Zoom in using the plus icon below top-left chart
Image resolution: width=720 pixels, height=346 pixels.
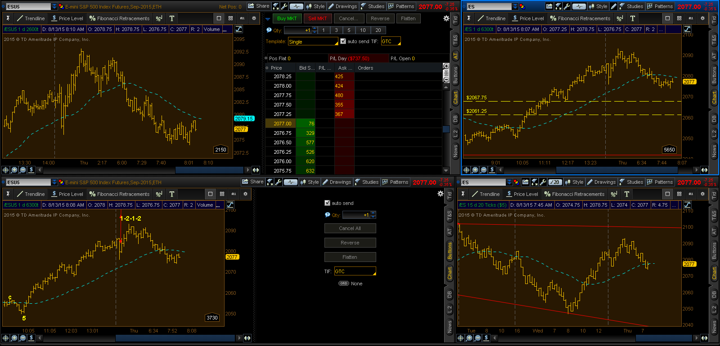(14, 170)
